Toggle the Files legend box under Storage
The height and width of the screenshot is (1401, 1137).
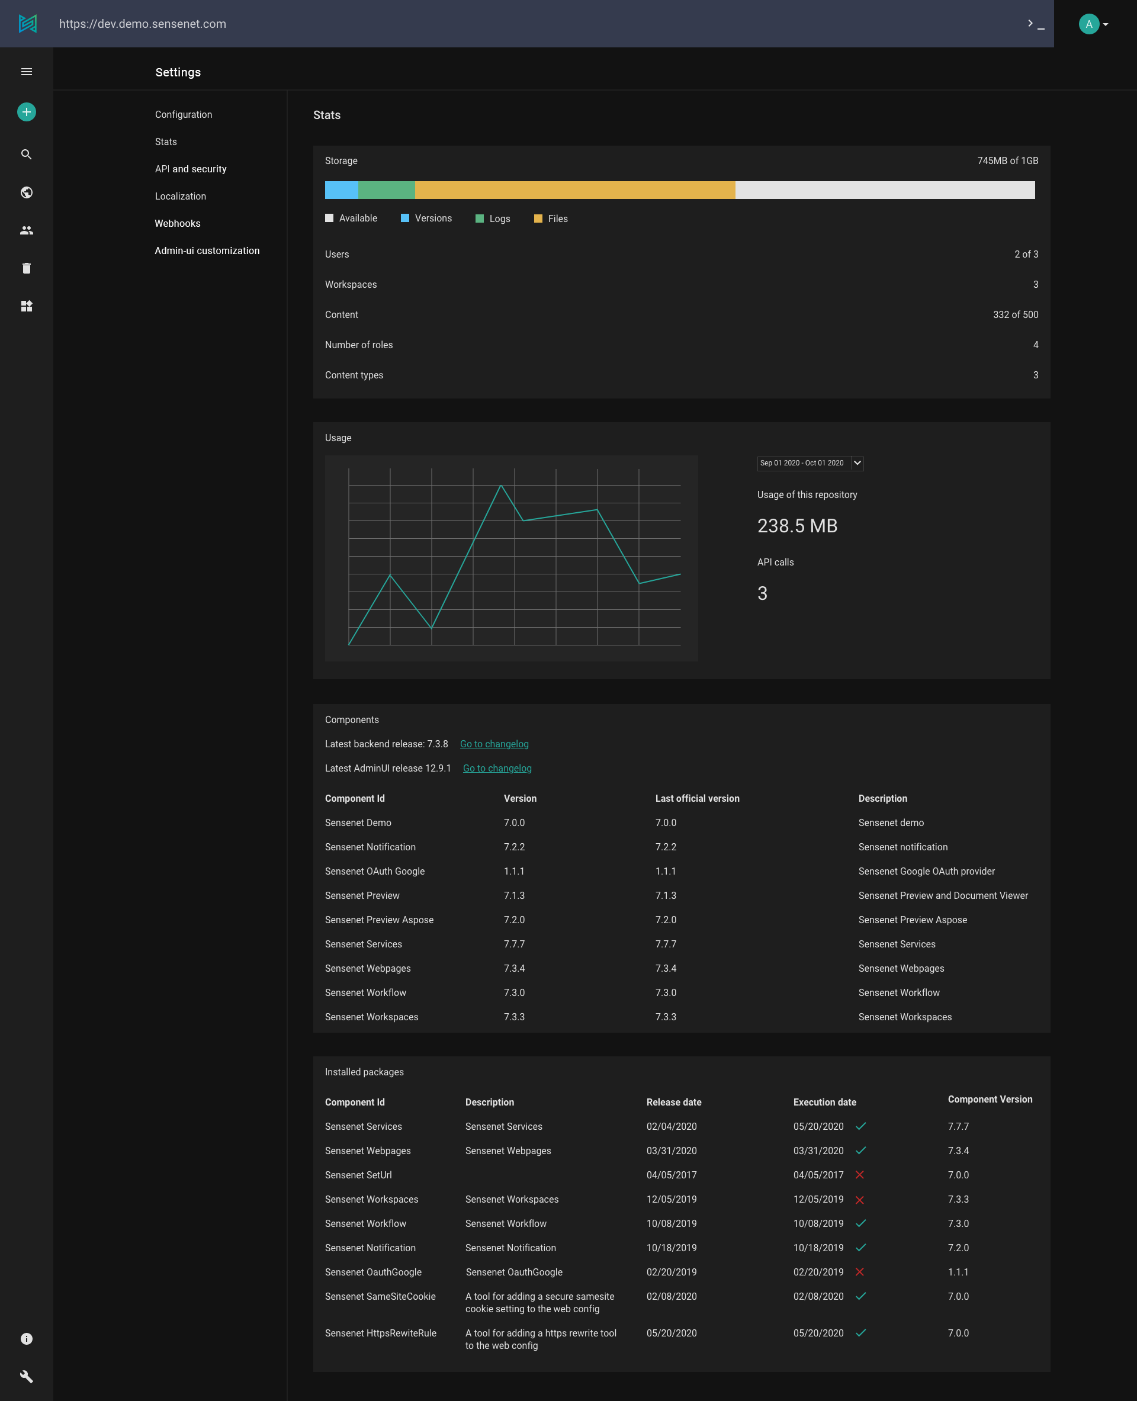(538, 217)
